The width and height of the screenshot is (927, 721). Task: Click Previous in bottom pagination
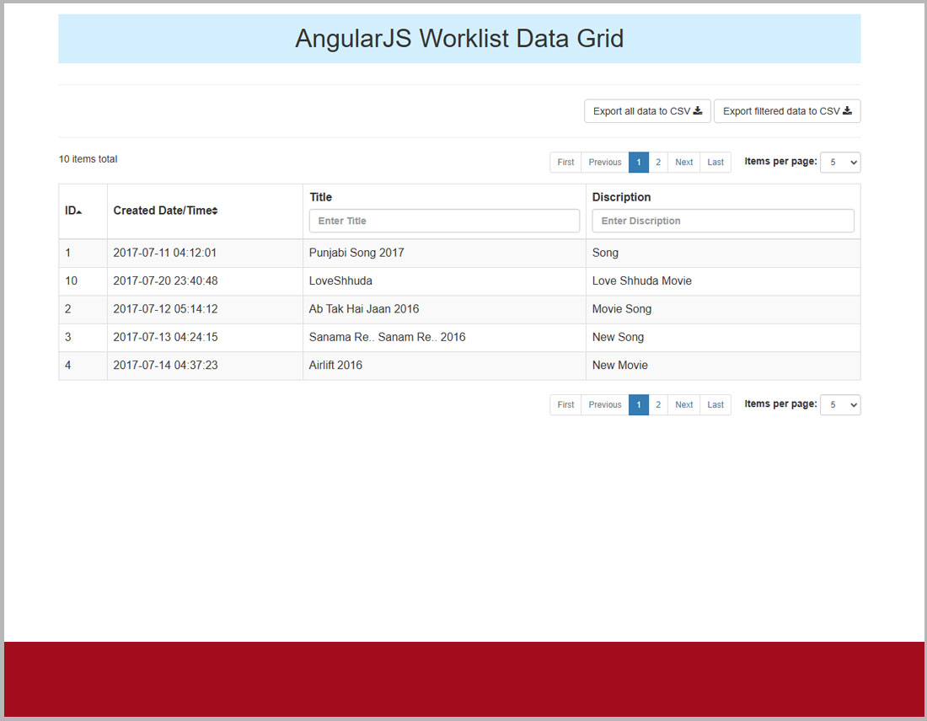click(x=604, y=405)
